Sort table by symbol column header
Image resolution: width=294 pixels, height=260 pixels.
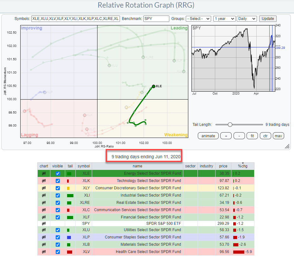point(84,166)
